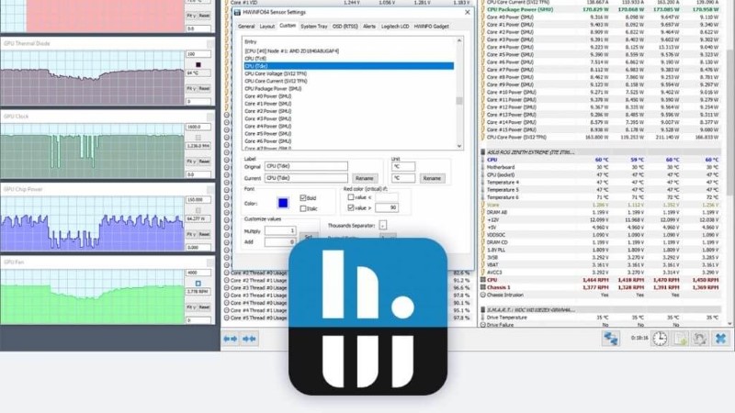Close the GPU Fan graph window
Screen dimensions: 735x413
[x=210, y=262]
